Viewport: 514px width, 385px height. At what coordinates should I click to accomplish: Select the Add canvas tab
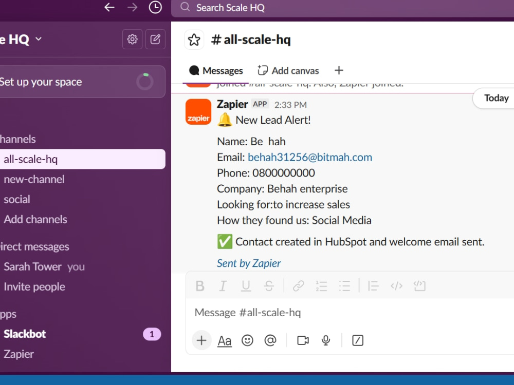pos(288,71)
